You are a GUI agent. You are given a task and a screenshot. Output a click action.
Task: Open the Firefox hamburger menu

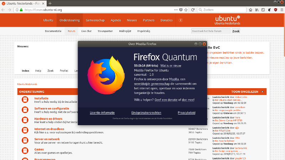coord(282,10)
